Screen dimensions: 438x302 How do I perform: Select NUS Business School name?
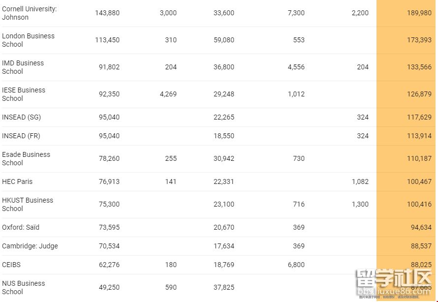[24, 287]
